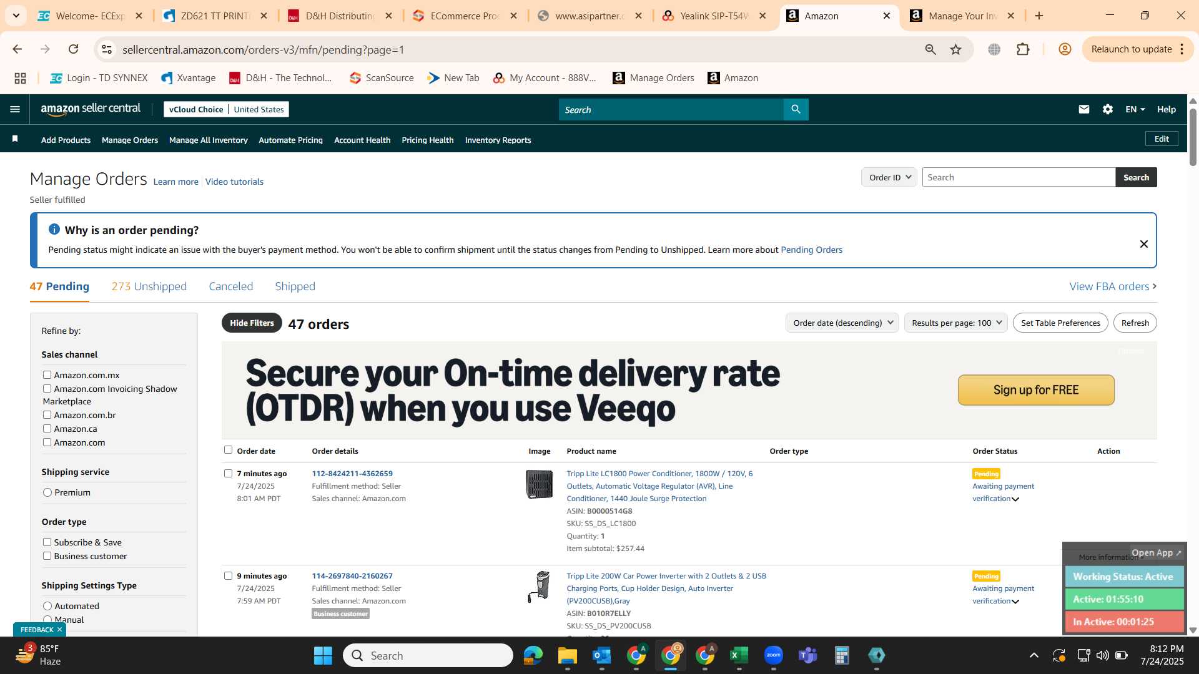Tick the select-all orders checkbox in header
The image size is (1199, 674).
pos(228,449)
